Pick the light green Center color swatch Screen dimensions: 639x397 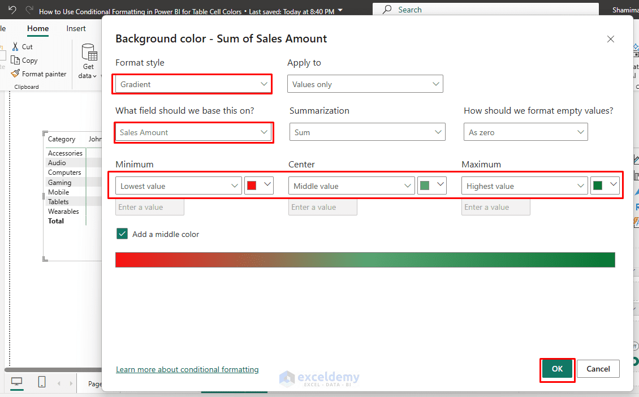coord(425,185)
